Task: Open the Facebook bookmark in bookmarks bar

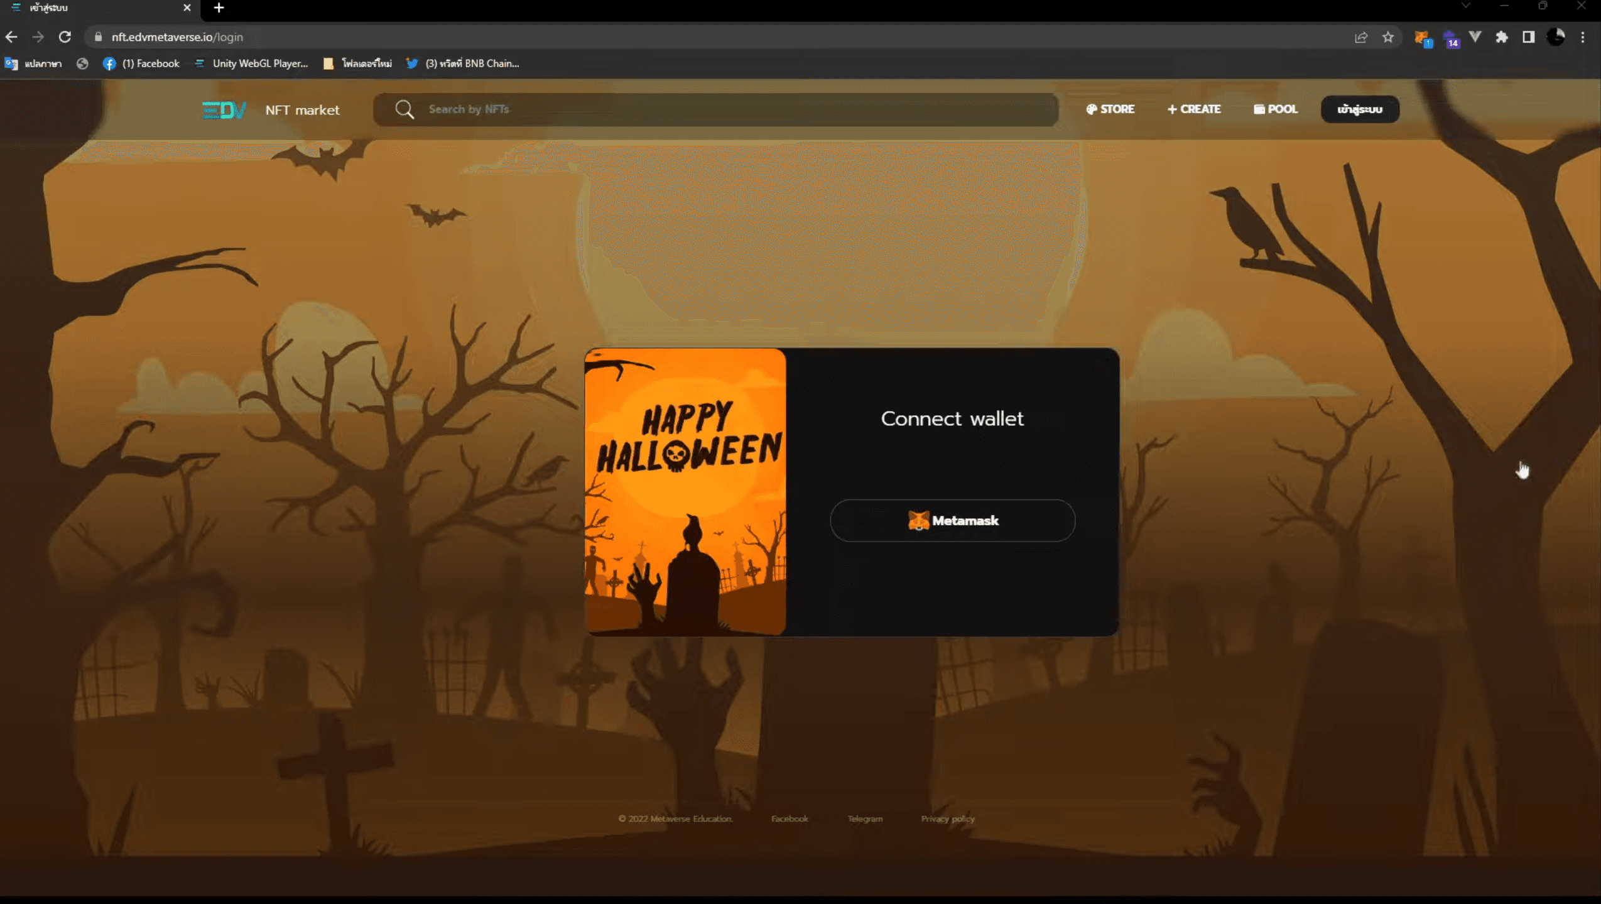Action: (x=141, y=63)
